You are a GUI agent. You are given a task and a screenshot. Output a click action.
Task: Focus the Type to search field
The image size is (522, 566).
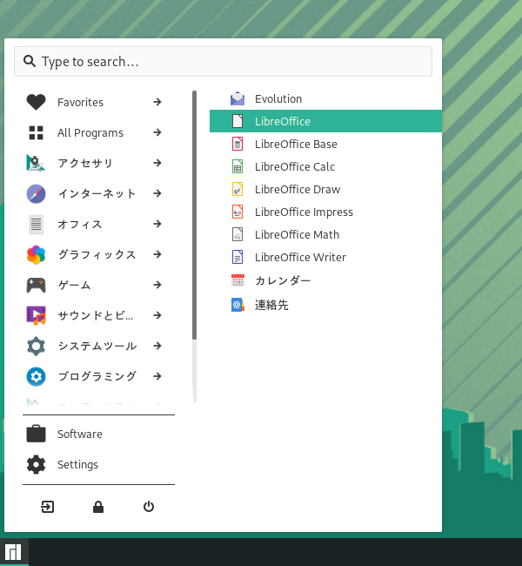tap(223, 61)
